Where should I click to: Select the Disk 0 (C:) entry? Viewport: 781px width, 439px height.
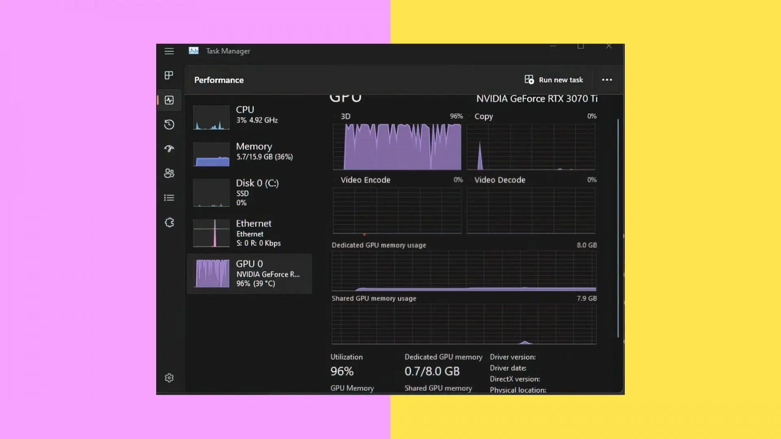pyautogui.click(x=250, y=193)
